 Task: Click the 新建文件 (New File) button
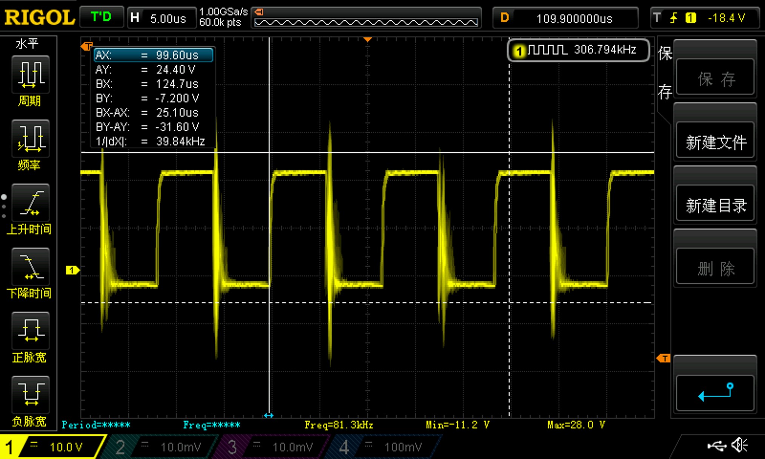pyautogui.click(x=716, y=142)
